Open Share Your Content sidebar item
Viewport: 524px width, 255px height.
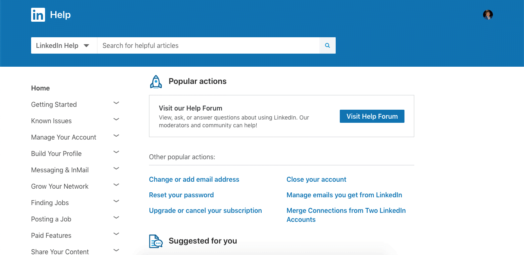60,252
